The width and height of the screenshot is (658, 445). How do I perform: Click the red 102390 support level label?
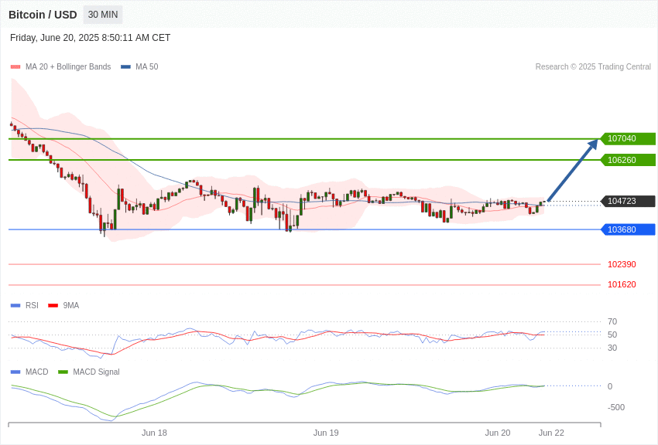tap(622, 264)
